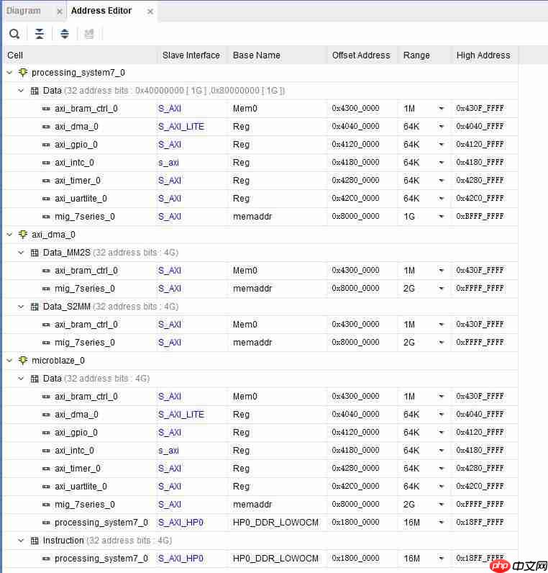The height and width of the screenshot is (573, 548).
Task: Open Range dropdown for processing_system7_0's mig_7series_0 1G
Action: point(442,217)
